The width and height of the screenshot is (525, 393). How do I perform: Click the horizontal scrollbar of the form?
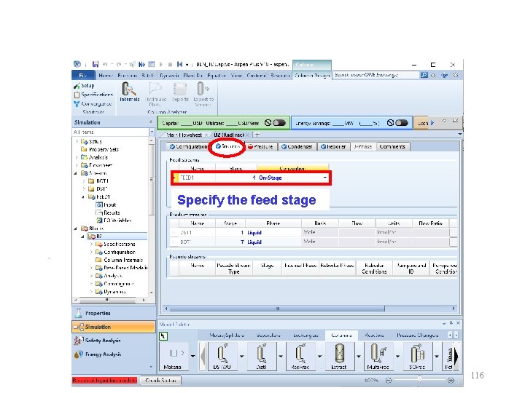tap(277, 309)
